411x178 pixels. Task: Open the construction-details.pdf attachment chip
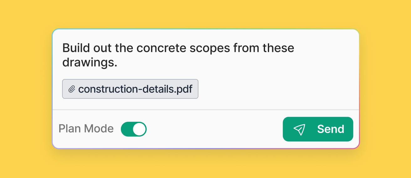pos(130,89)
